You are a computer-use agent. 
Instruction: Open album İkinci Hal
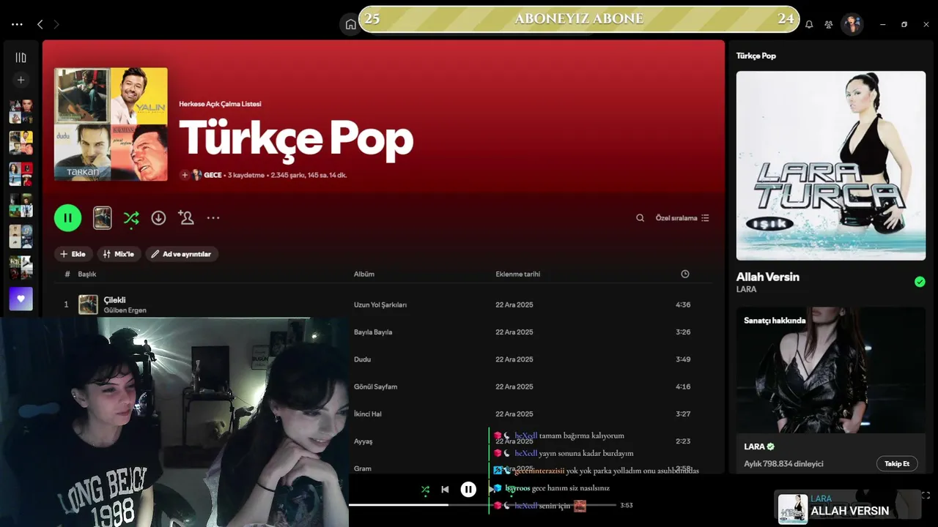[368, 414]
